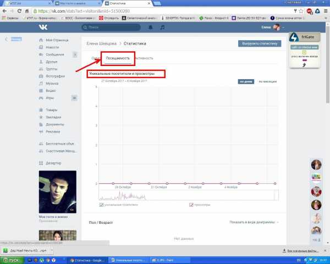The height and width of the screenshot is (264, 330).
Task: Reload the page with the refresh icon
Action: (19, 11)
